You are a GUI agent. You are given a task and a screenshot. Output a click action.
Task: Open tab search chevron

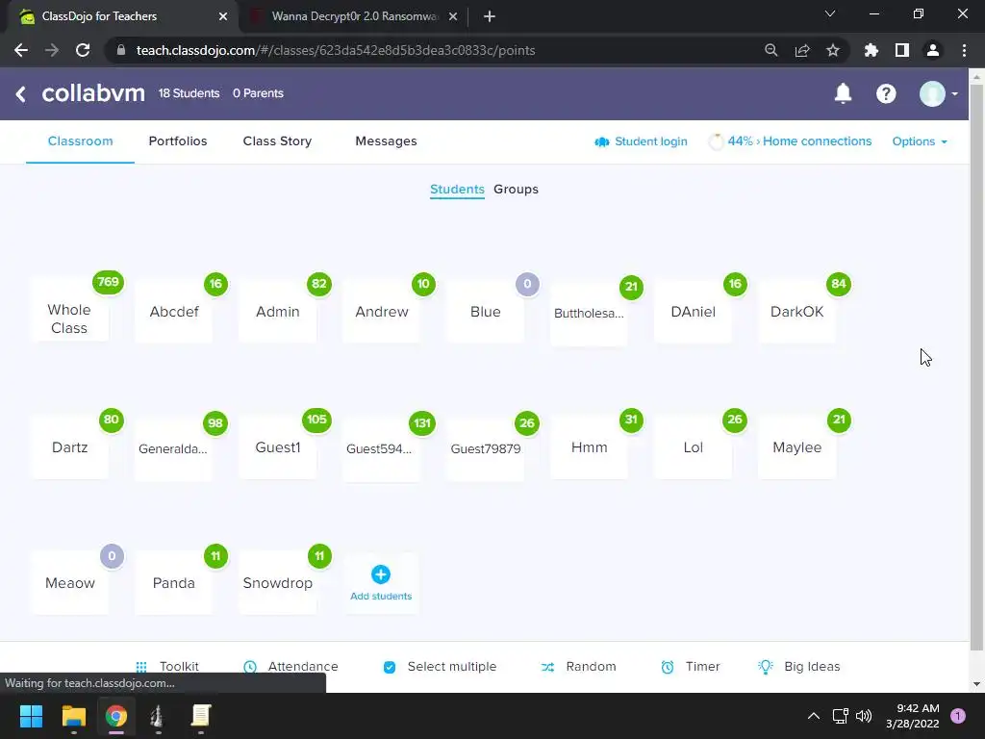830,13
